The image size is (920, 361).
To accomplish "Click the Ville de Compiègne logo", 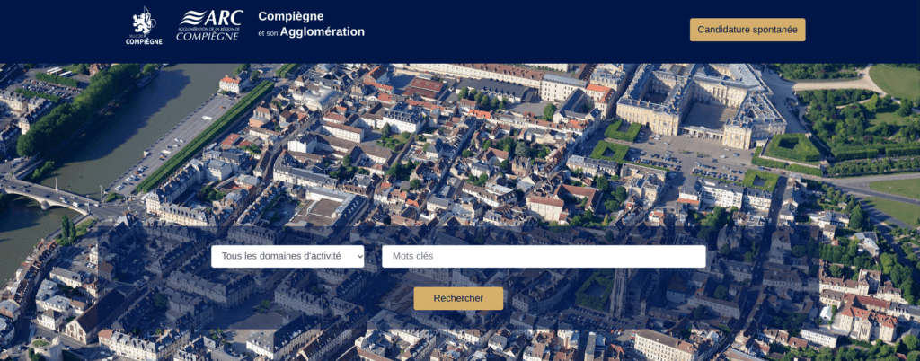I will click(x=144, y=26).
